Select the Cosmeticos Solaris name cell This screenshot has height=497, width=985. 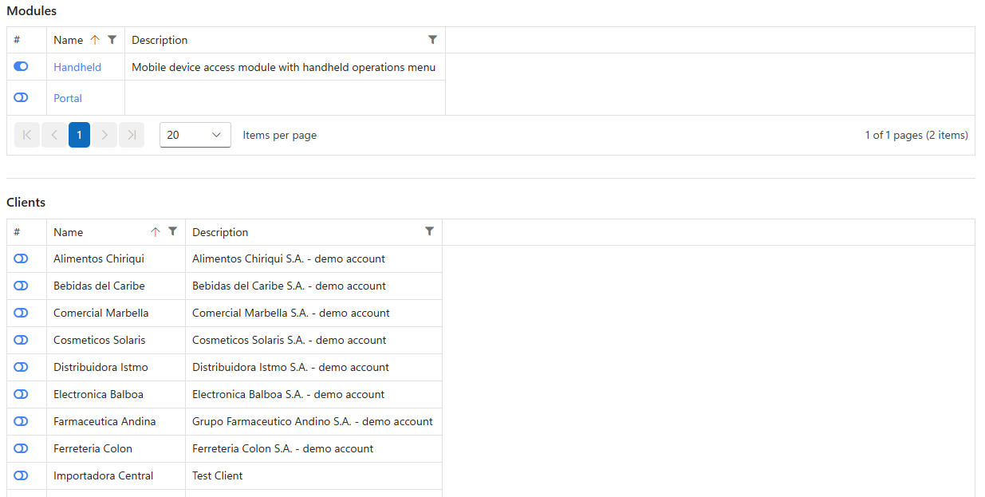coord(116,341)
